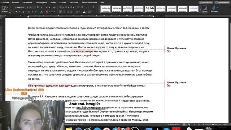Screen dimensions: 231x130
Task: Toggle align text right
Action: pos(68,12)
